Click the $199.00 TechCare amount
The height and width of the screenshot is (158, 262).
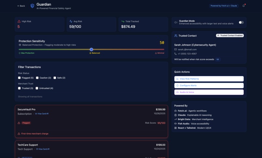pos(161,145)
